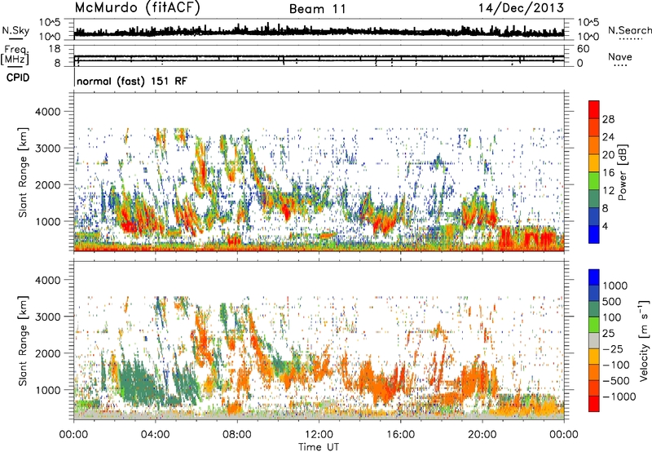
Task: Click the 'N.Sky' axis label
Action: [x=15, y=30]
